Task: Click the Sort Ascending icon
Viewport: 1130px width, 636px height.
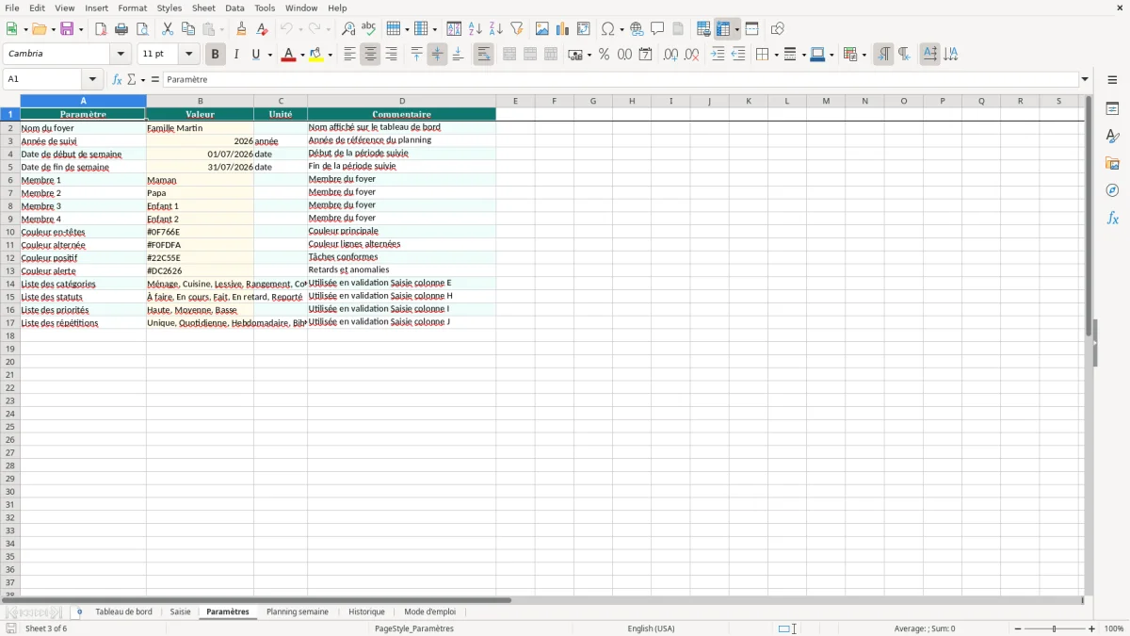Action: 476,29
